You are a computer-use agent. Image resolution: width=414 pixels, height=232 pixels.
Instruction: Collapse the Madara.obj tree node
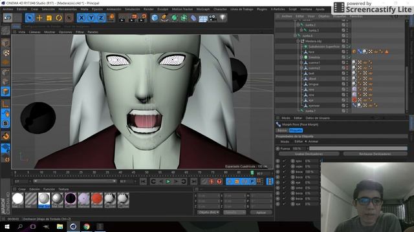pos(298,41)
